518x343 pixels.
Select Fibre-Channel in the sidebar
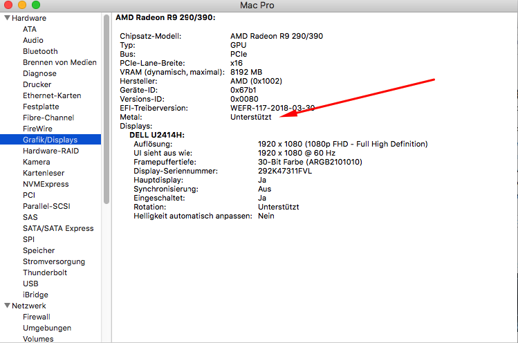click(x=48, y=118)
